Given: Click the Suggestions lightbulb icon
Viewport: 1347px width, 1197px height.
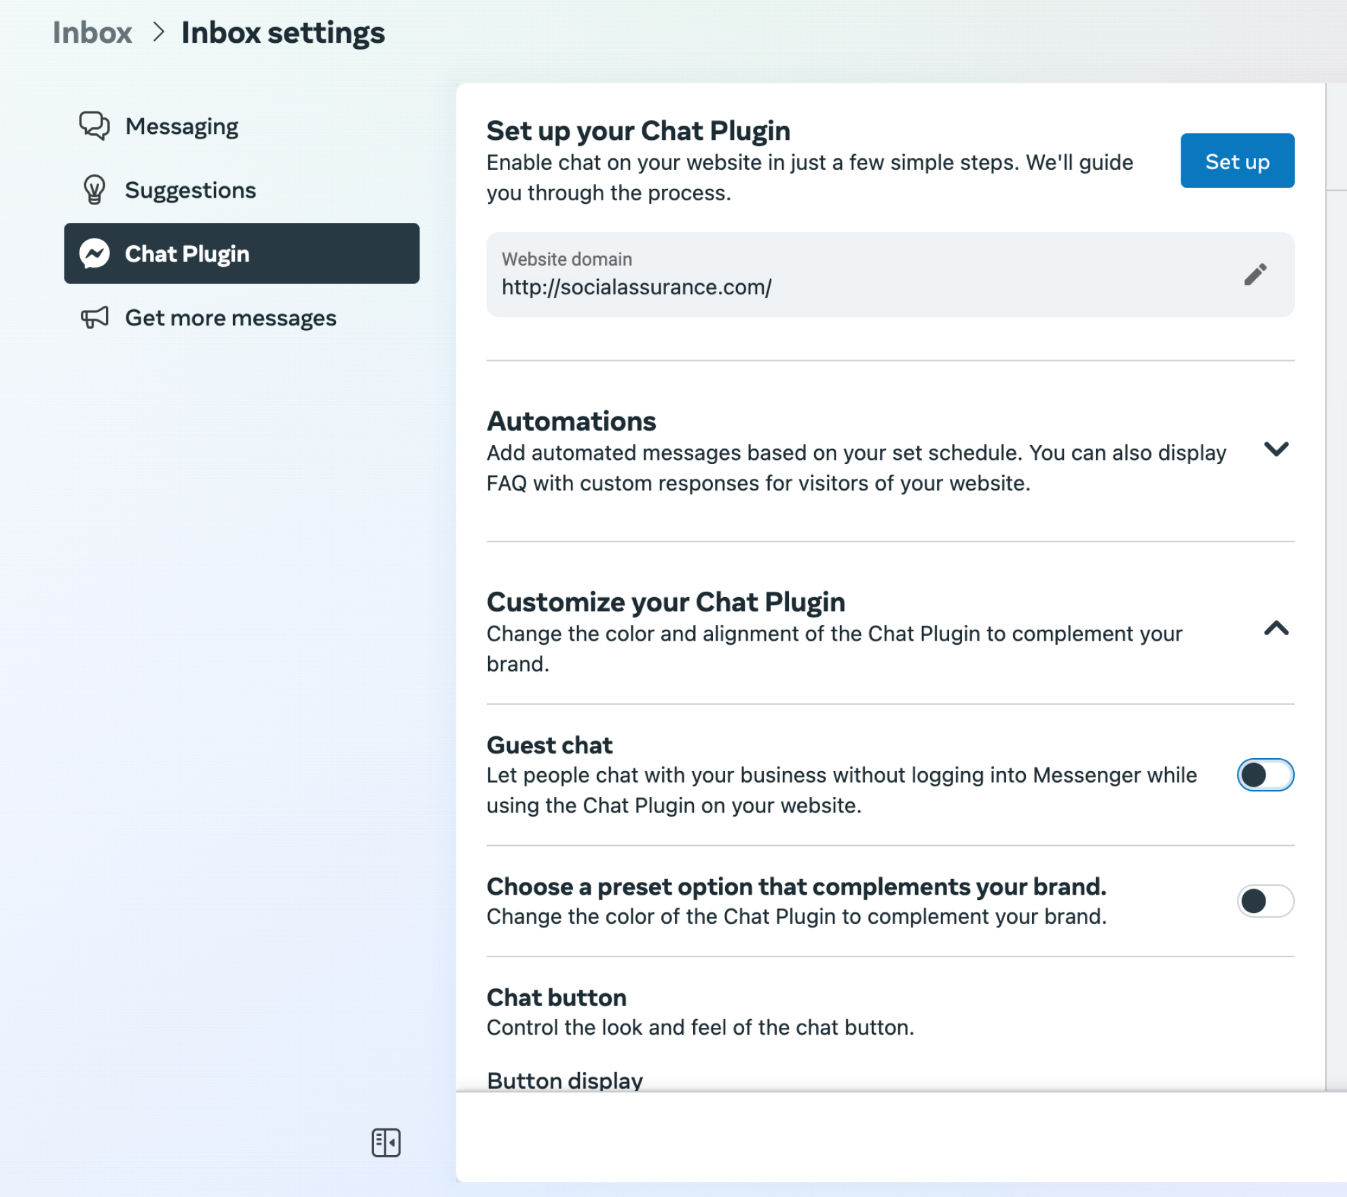Looking at the screenshot, I should coord(94,190).
